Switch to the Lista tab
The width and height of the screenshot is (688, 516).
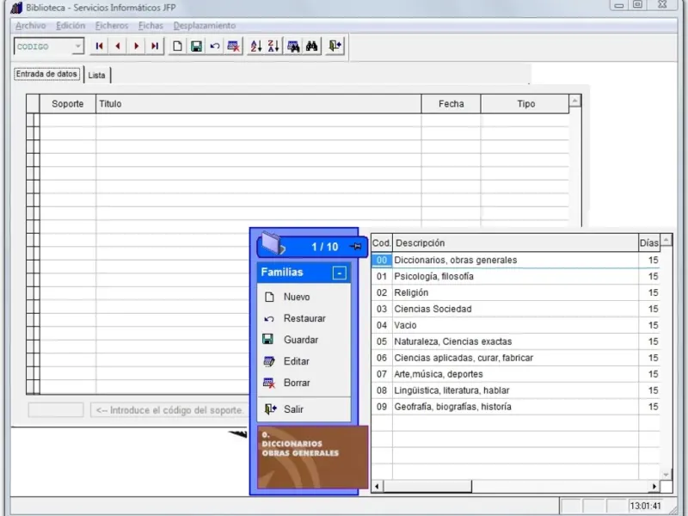[97, 76]
